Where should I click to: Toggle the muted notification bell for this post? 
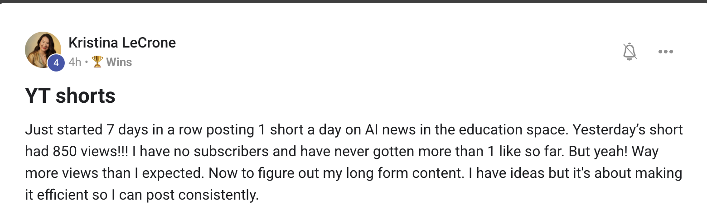point(630,52)
